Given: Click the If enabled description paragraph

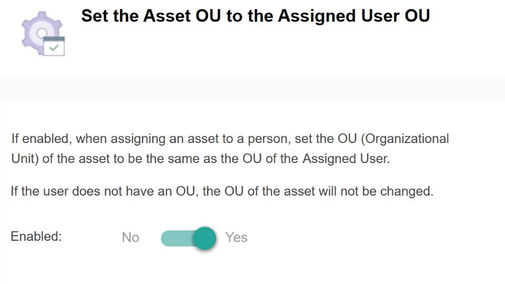Looking at the screenshot, I should click(x=230, y=149).
